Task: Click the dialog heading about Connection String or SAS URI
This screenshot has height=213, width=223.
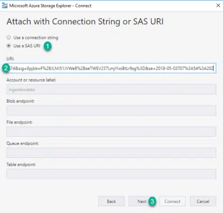Action: tap(85, 22)
